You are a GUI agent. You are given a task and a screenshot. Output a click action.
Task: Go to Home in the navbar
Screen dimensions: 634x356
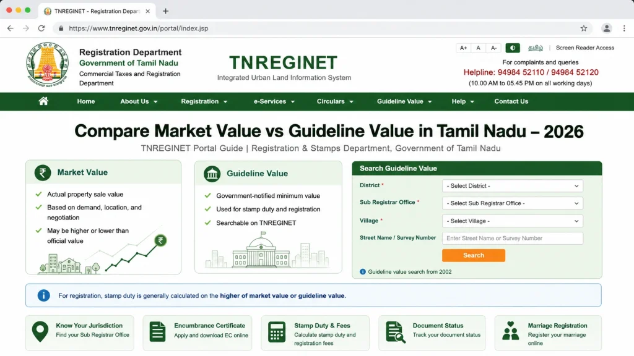86,101
